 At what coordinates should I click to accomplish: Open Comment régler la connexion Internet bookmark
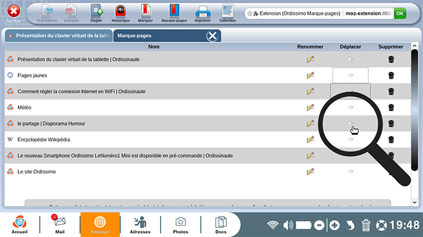click(x=81, y=92)
